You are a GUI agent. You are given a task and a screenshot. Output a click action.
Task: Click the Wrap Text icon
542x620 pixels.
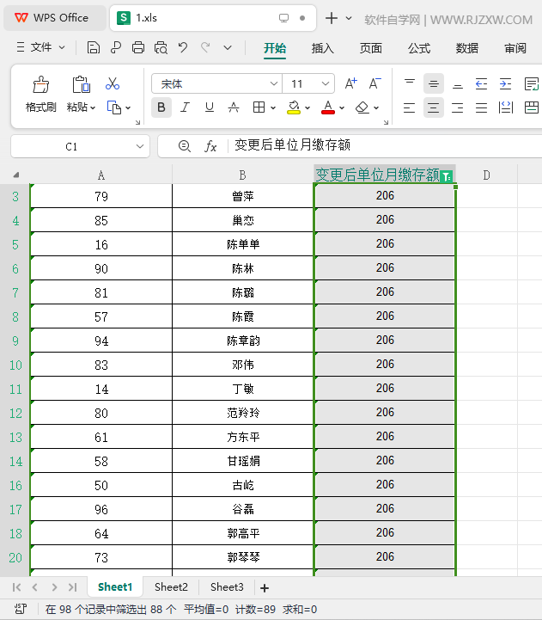[532, 83]
